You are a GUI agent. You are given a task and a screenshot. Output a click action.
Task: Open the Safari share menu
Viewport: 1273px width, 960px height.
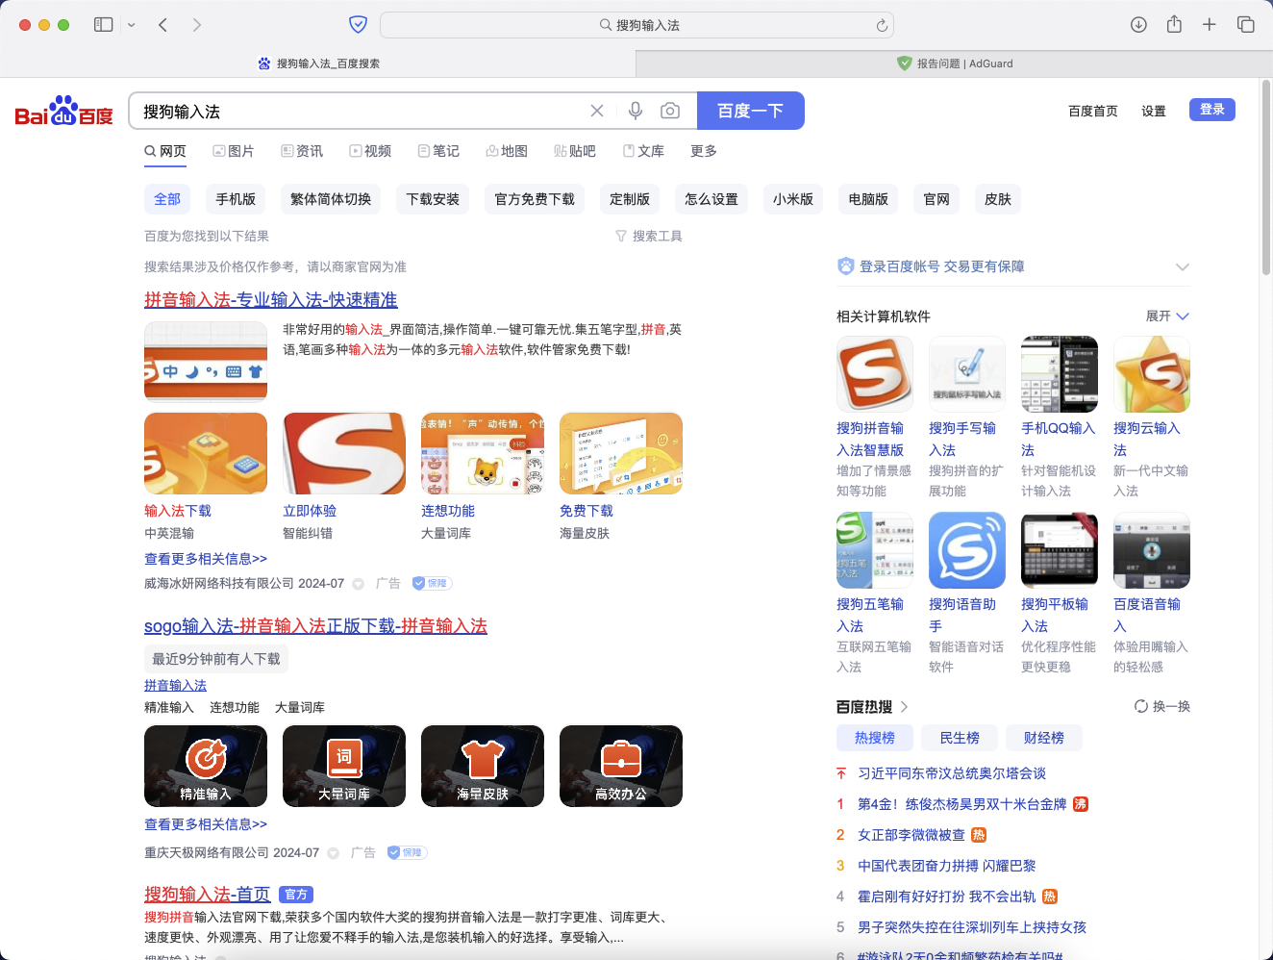pyautogui.click(x=1174, y=24)
